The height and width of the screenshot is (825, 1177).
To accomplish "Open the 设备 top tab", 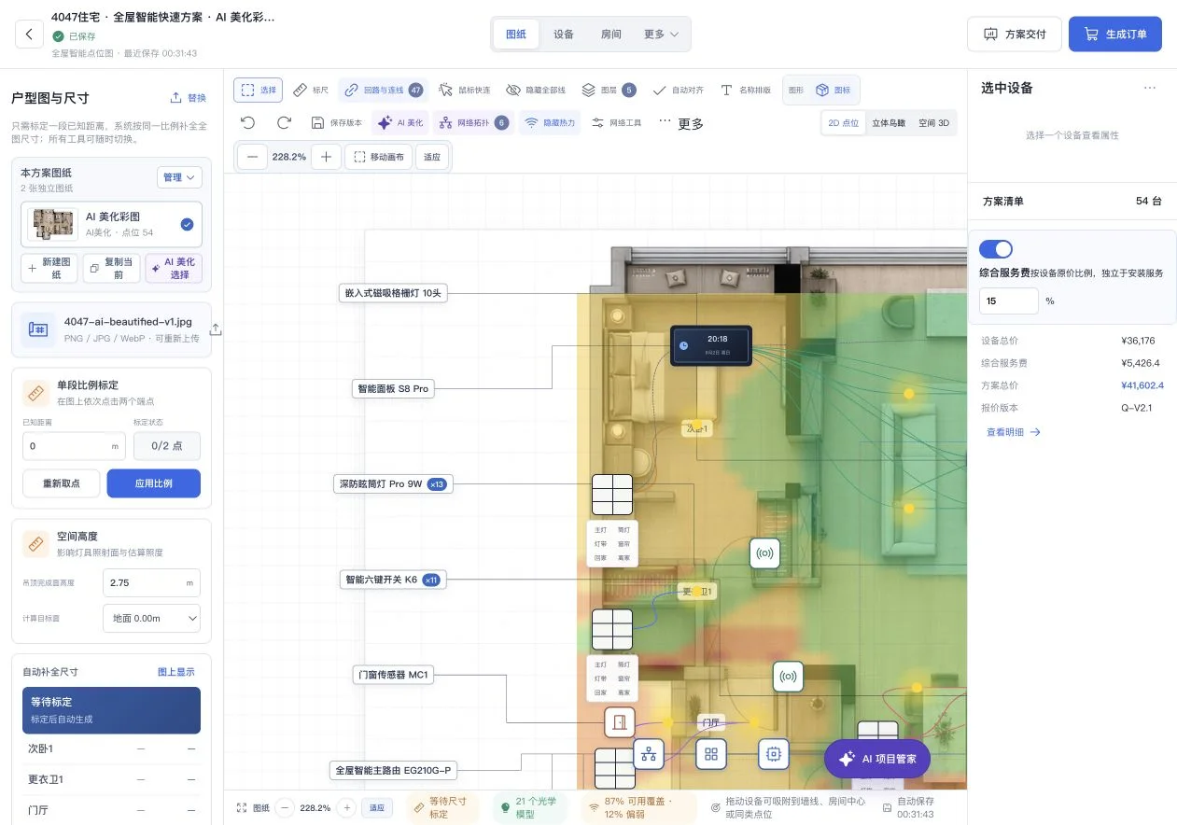I will pyautogui.click(x=564, y=34).
